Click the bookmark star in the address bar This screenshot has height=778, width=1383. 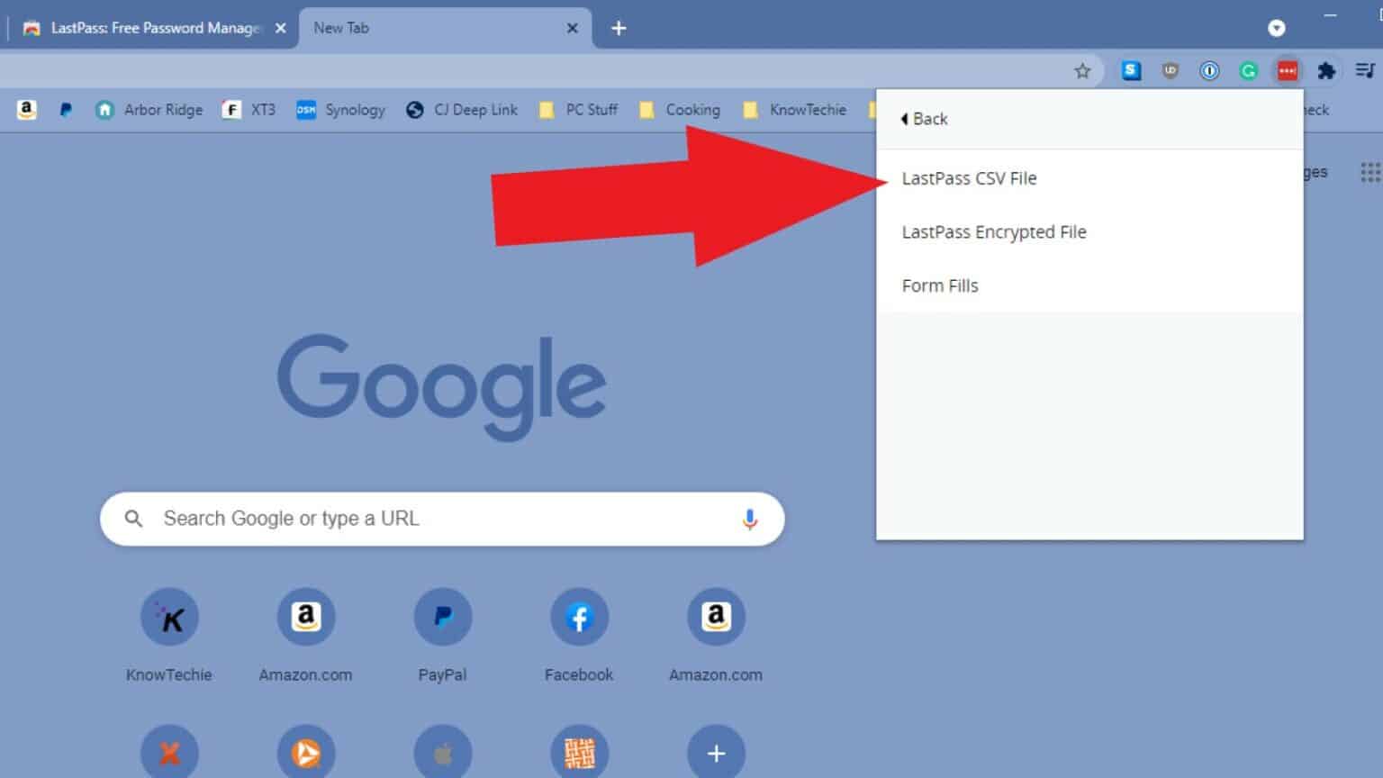coord(1081,70)
